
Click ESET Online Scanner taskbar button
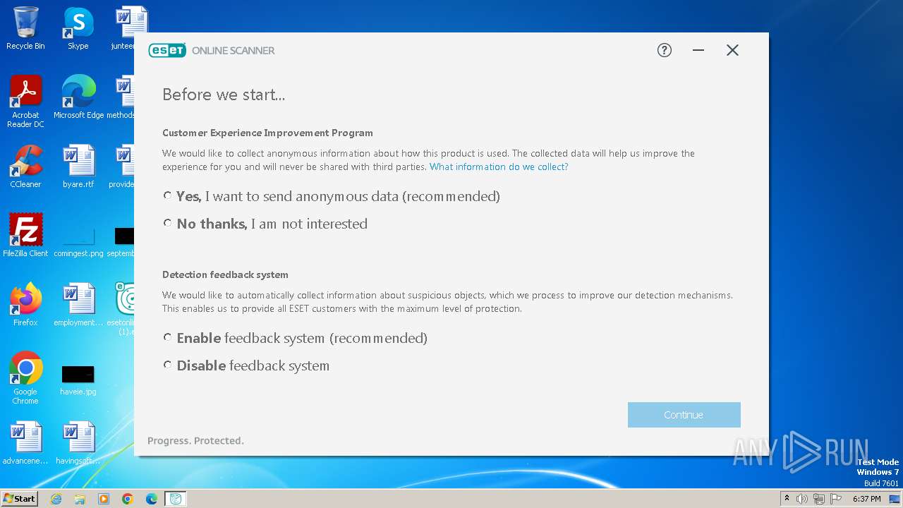click(x=176, y=499)
